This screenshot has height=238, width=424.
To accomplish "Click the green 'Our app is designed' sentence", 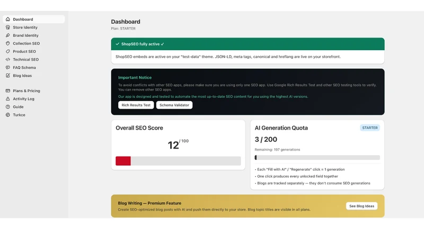I will 213,96.
